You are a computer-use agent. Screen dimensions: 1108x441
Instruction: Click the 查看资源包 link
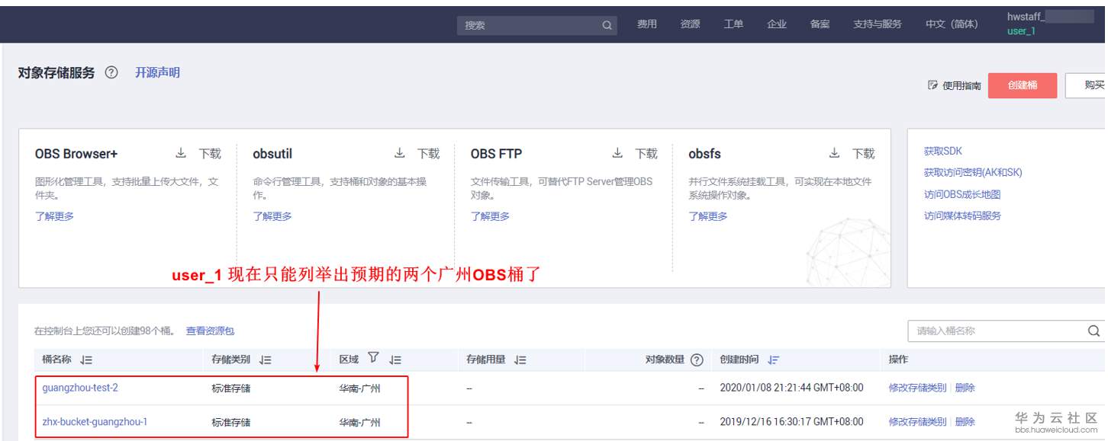pyautogui.click(x=210, y=331)
